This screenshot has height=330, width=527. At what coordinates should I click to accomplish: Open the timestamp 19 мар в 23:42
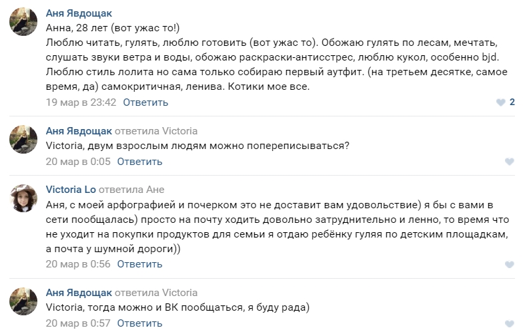coord(81,102)
